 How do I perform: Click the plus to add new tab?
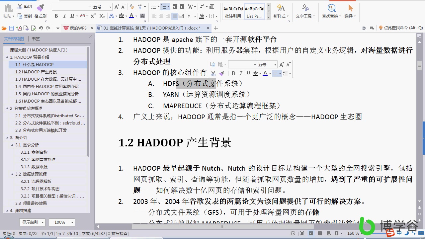216,28
